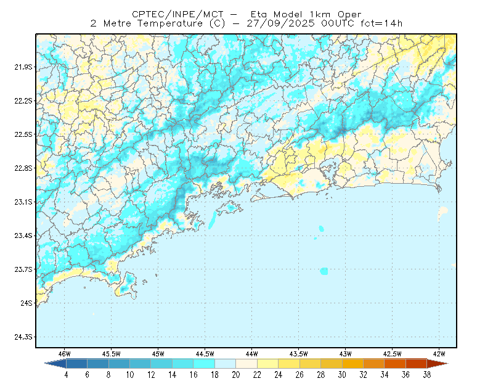The width and height of the screenshot is (493, 381).
Task: Click the 2 Metre Temperature subtitle
Action: point(147,23)
